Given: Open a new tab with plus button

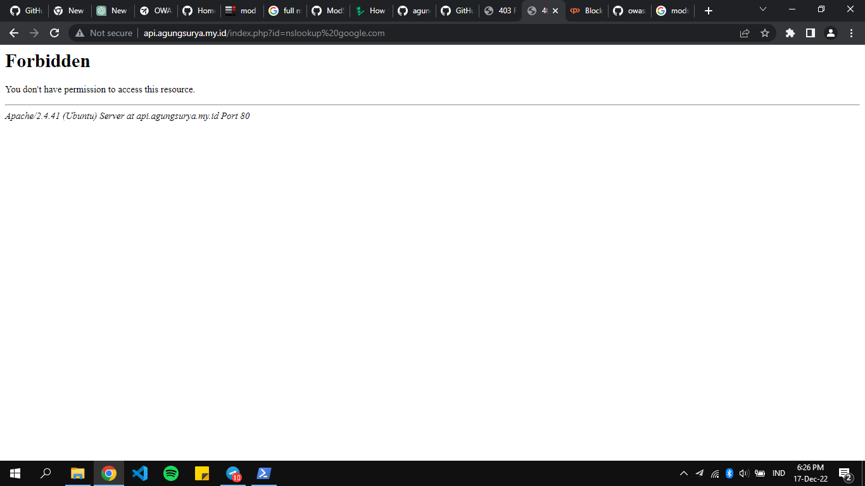Looking at the screenshot, I should point(709,11).
